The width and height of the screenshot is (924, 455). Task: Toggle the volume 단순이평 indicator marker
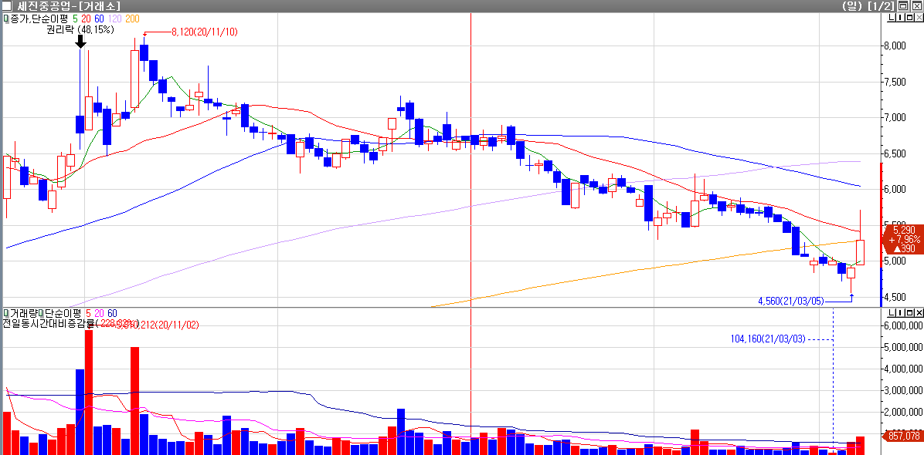tap(41, 312)
